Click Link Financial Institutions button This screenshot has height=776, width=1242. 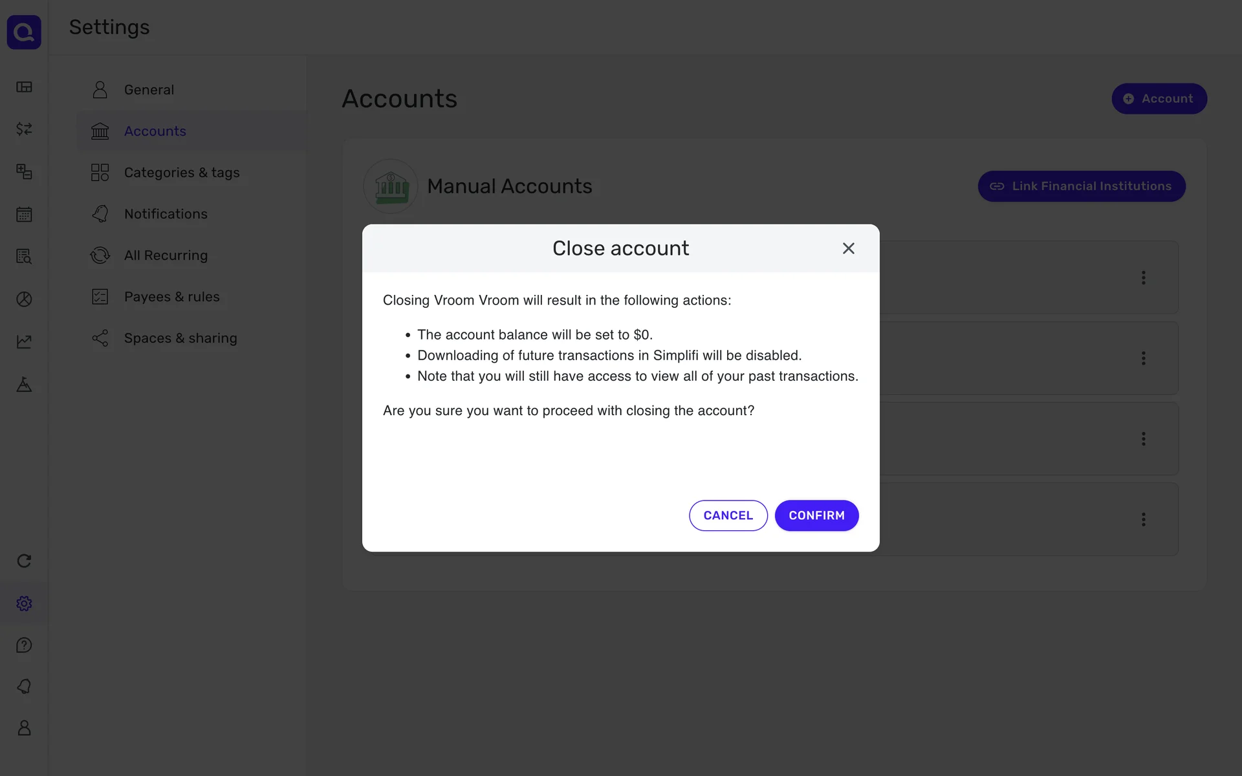click(1081, 186)
